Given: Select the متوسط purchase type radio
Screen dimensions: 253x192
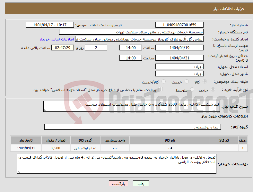Looking at the screenshot, I should click(192, 89).
